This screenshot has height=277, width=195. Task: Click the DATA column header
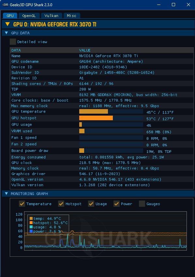(16, 50)
